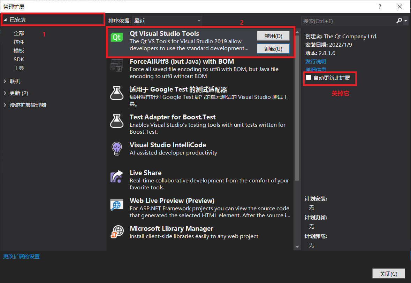Expand the 漫游扩展管理器 tree node
This screenshot has height=283, width=411.
click(5, 105)
